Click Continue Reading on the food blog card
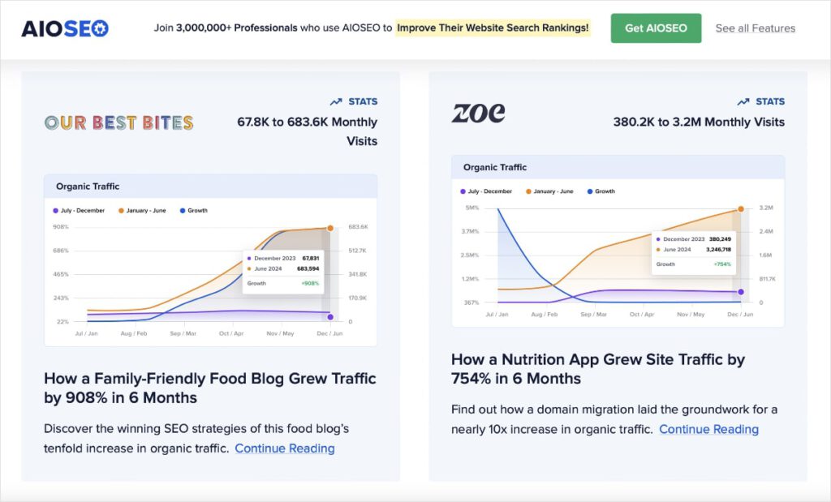Image resolution: width=831 pixels, height=502 pixels. point(284,448)
